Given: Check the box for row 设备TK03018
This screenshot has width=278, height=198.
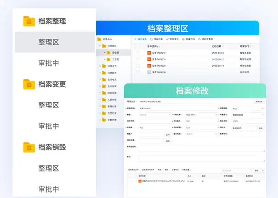Looking at the screenshot, I should (x=137, y=53).
